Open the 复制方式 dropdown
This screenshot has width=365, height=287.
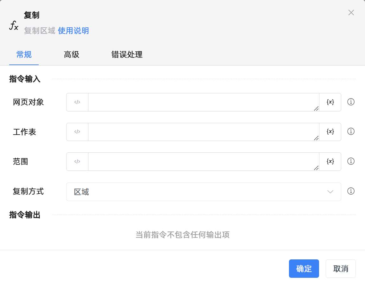click(203, 192)
